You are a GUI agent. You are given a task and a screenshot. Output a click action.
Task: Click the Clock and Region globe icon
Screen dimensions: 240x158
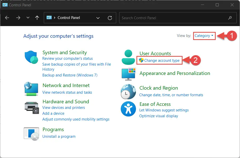(128, 92)
